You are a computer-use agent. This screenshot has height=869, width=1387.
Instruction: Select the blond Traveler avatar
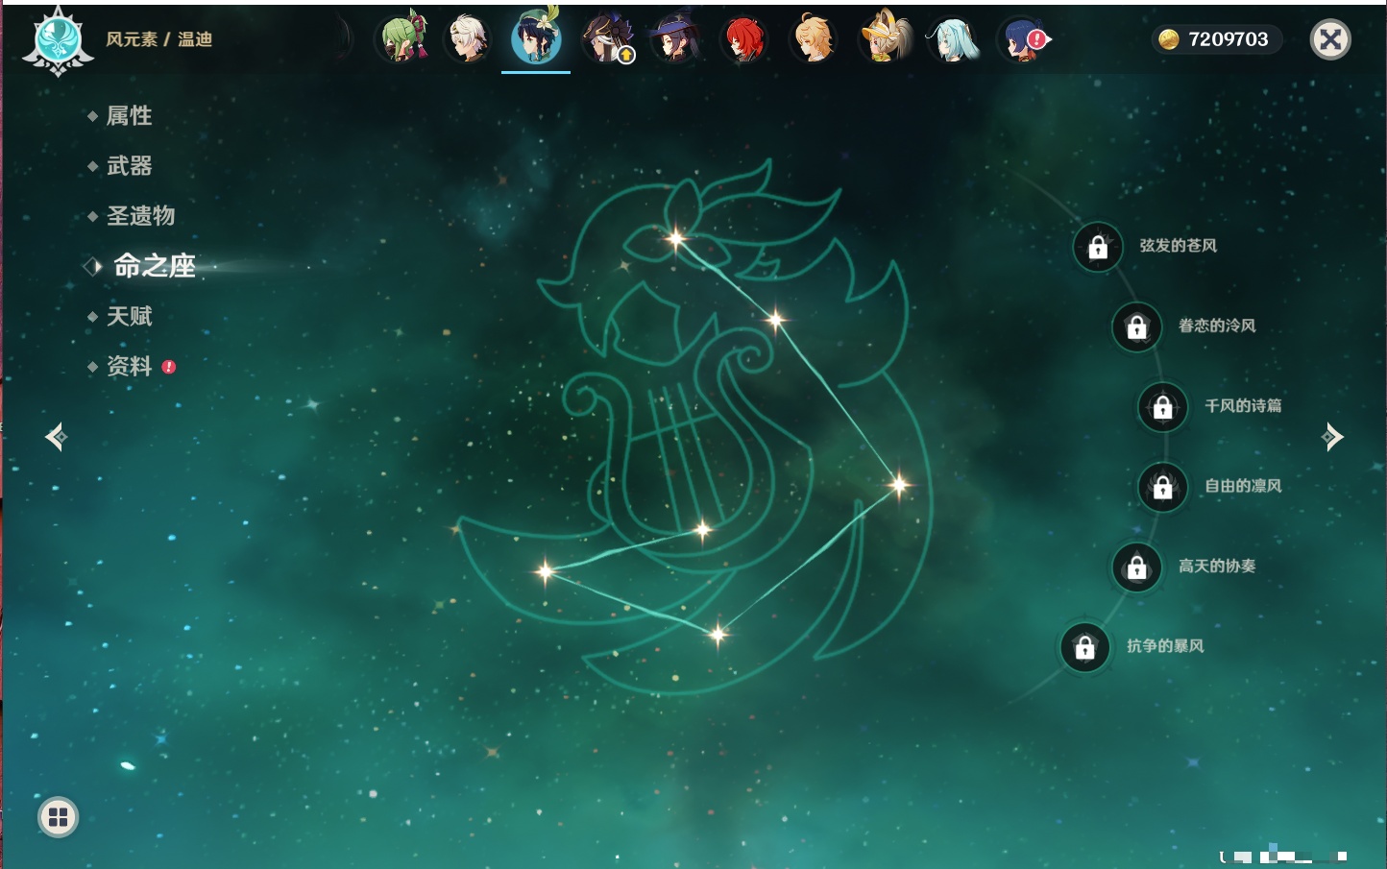[813, 38]
